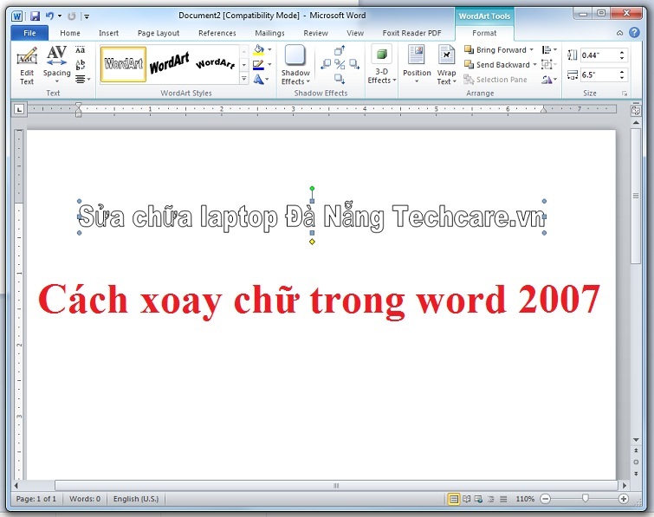The image size is (654, 517).
Task: Save the document from Quick Access Toolbar
Action: pyautogui.click(x=35, y=16)
